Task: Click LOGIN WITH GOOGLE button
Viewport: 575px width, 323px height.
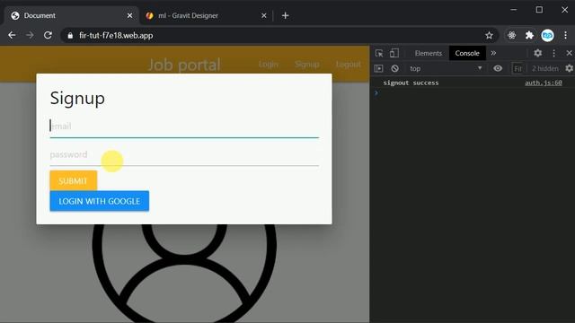Action: [x=100, y=201]
